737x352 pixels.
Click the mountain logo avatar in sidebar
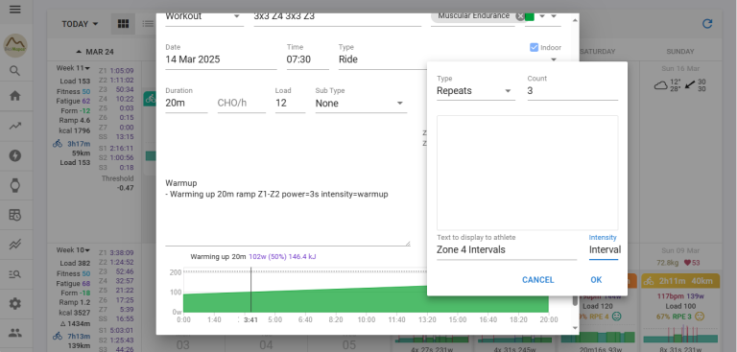(x=15, y=46)
